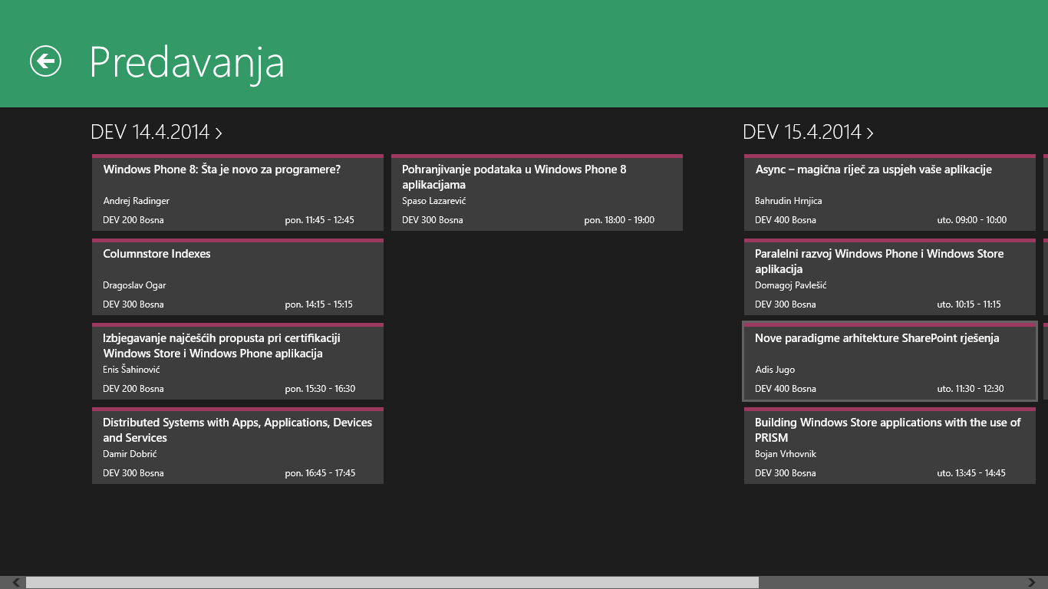Click speaker name 'Dragoslav Ogar'
Image resolution: width=1048 pixels, height=589 pixels.
(134, 285)
